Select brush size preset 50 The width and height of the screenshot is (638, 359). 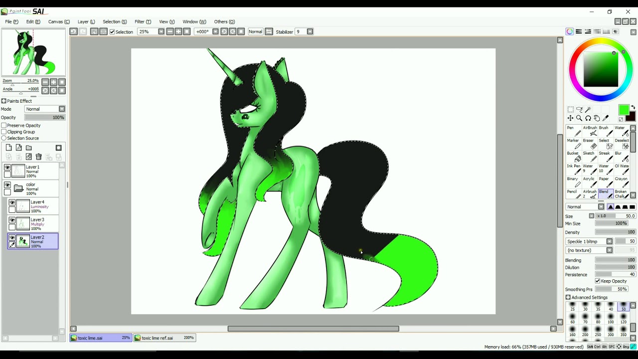pyautogui.click(x=623, y=307)
